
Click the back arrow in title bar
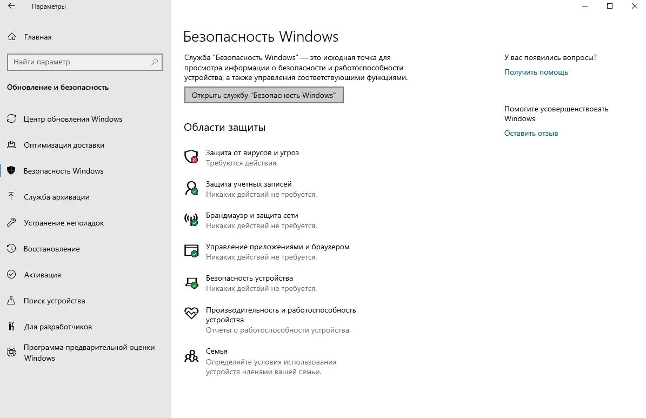(11, 6)
